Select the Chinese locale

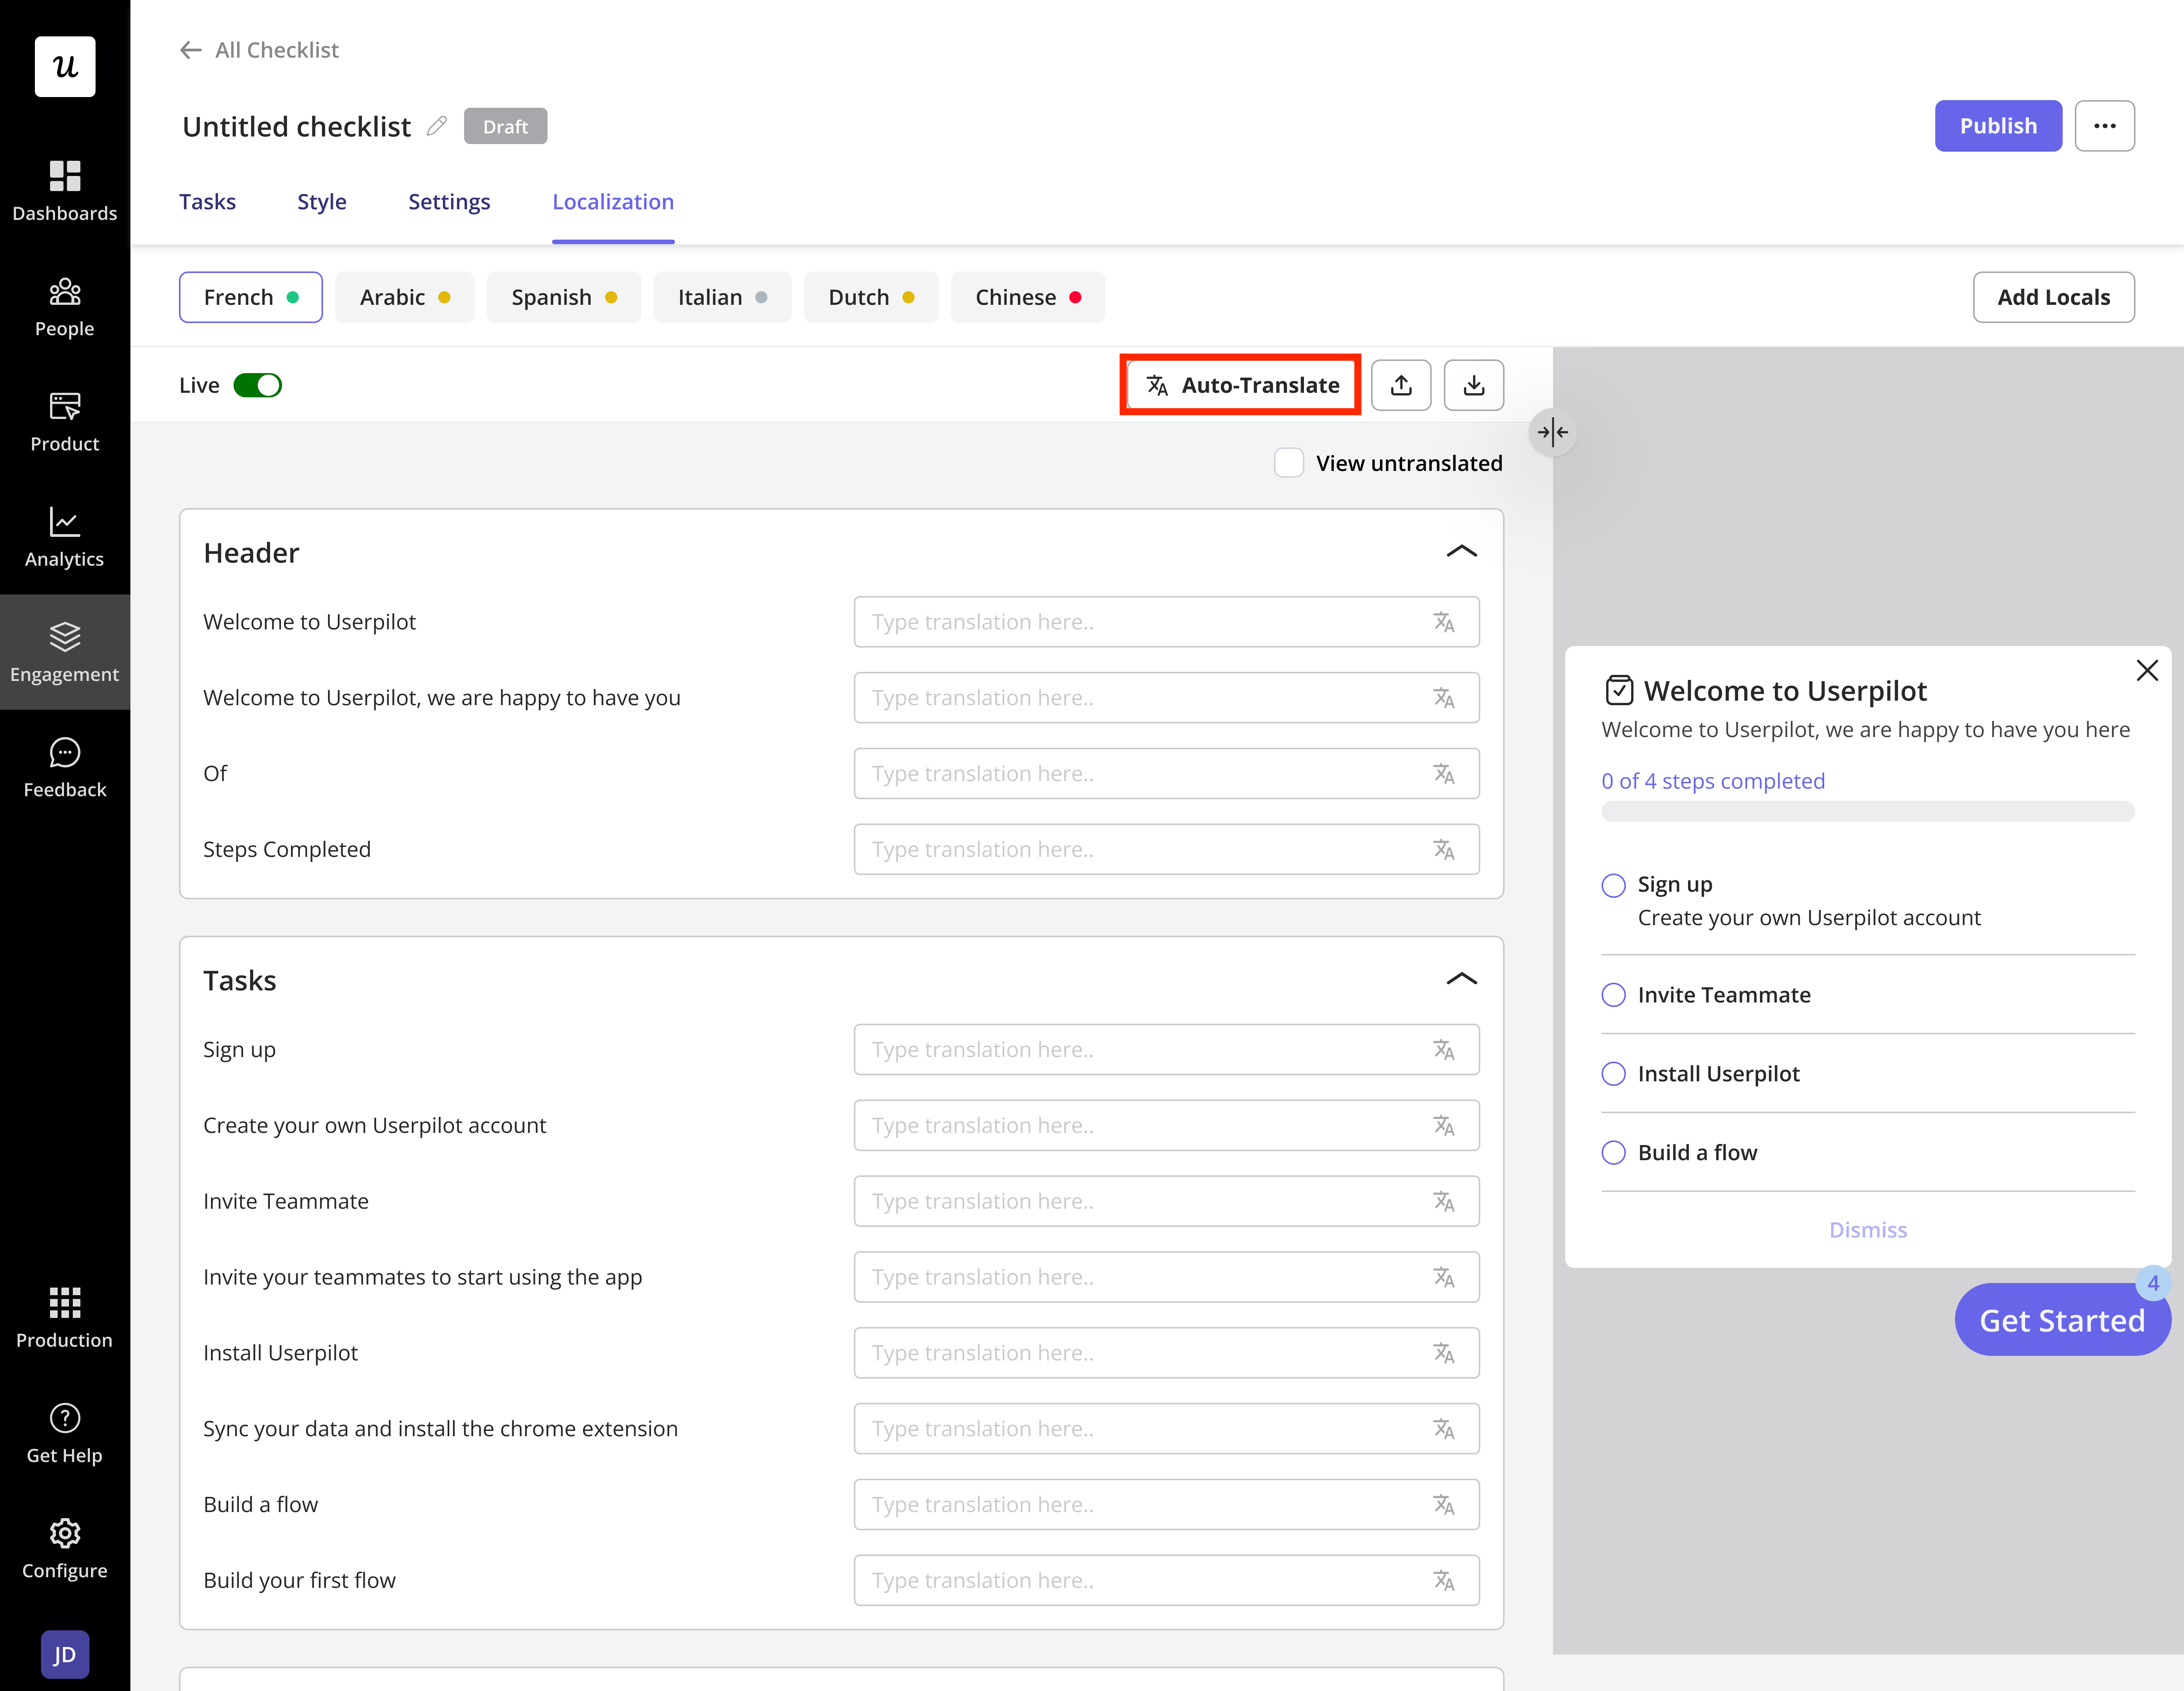[x=1028, y=297]
